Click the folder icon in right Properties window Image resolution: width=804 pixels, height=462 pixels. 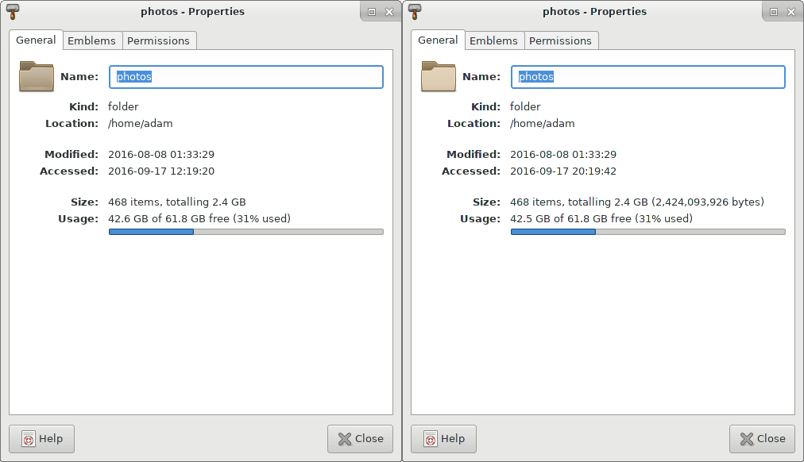click(x=438, y=77)
